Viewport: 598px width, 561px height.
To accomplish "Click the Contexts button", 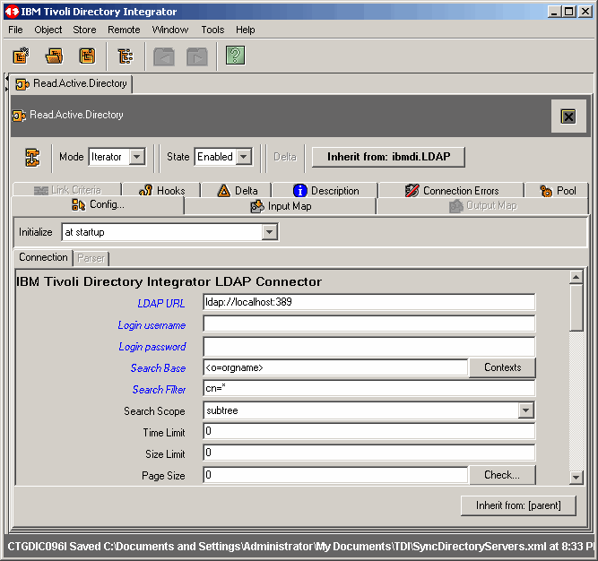I will pos(502,367).
